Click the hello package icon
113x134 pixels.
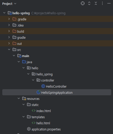[x=29, y=68]
